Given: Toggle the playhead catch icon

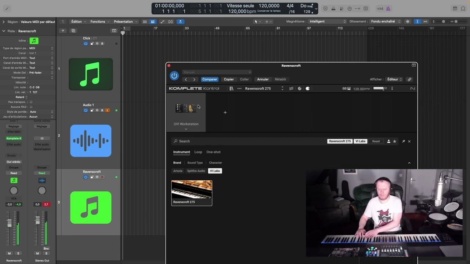Looking at the screenshot, I should (x=180, y=22).
